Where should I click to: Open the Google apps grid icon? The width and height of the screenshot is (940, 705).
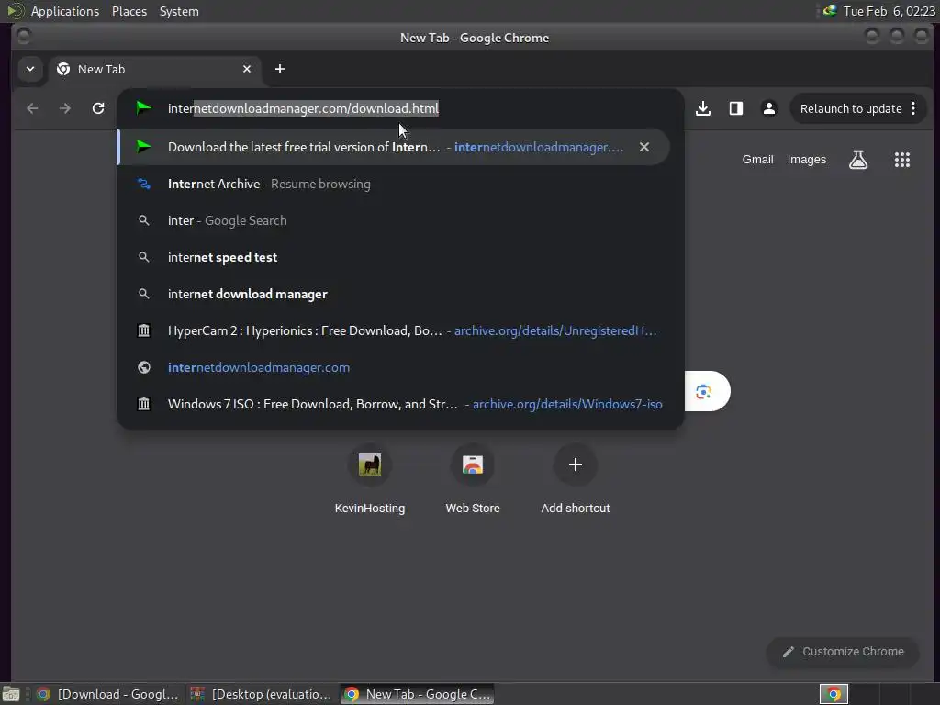point(902,160)
